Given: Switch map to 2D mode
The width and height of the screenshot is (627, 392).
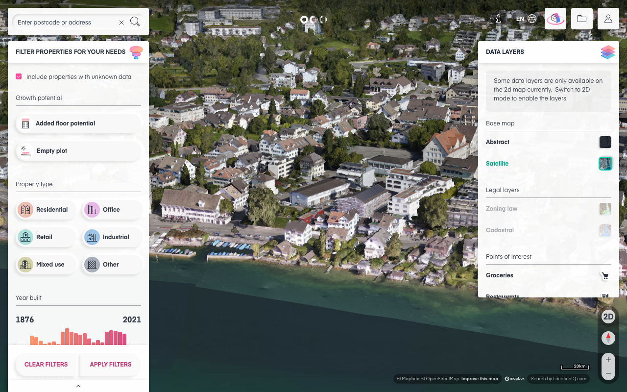Looking at the screenshot, I should pos(608,317).
